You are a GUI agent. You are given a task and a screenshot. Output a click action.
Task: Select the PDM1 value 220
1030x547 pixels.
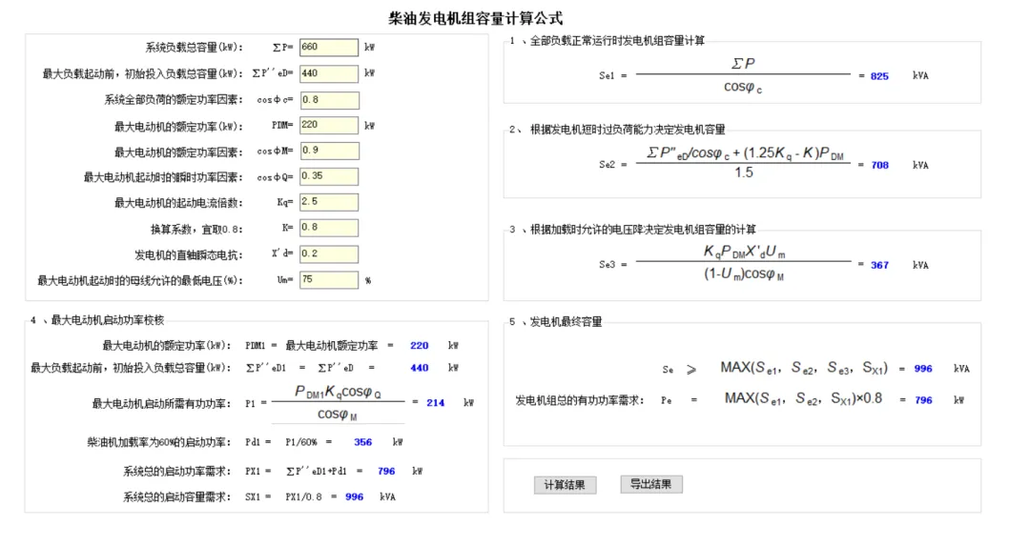419,345
